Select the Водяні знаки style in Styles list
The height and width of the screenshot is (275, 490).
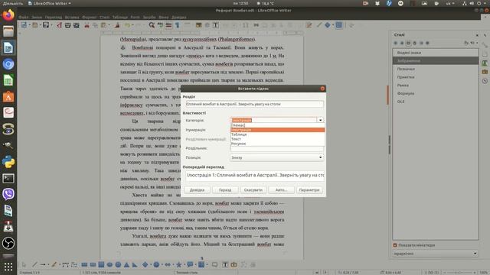click(x=436, y=53)
